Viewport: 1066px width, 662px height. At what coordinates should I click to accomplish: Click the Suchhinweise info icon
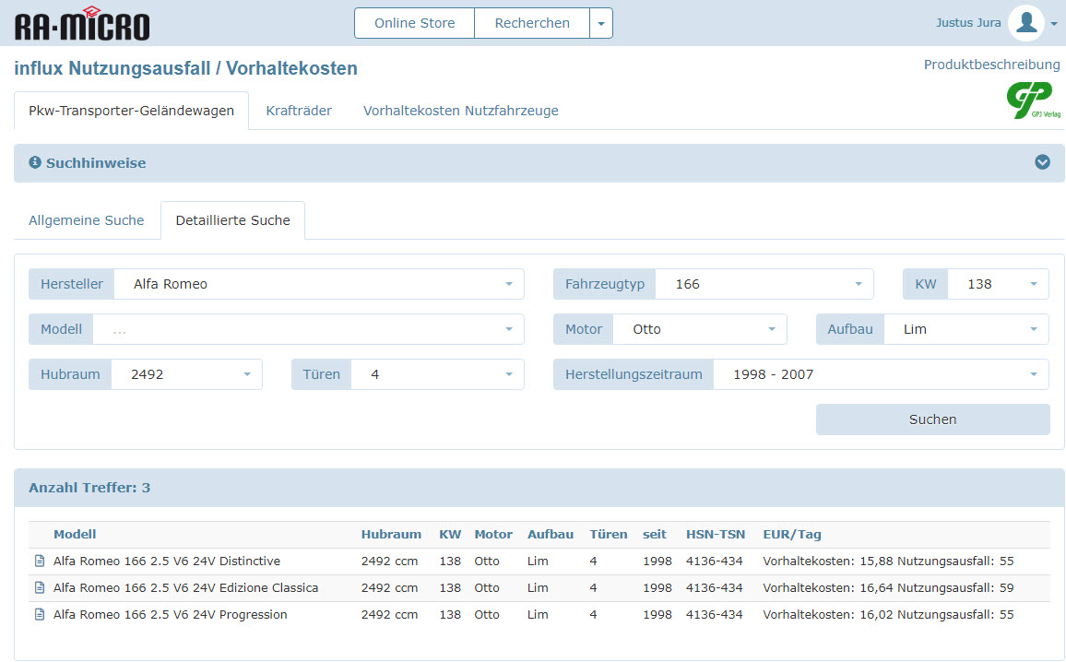click(x=35, y=162)
